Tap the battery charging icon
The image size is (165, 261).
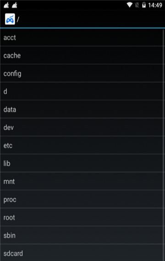(x=144, y=5)
